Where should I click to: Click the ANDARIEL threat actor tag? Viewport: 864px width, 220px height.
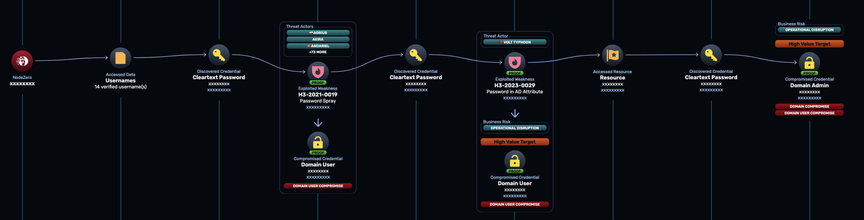318,46
